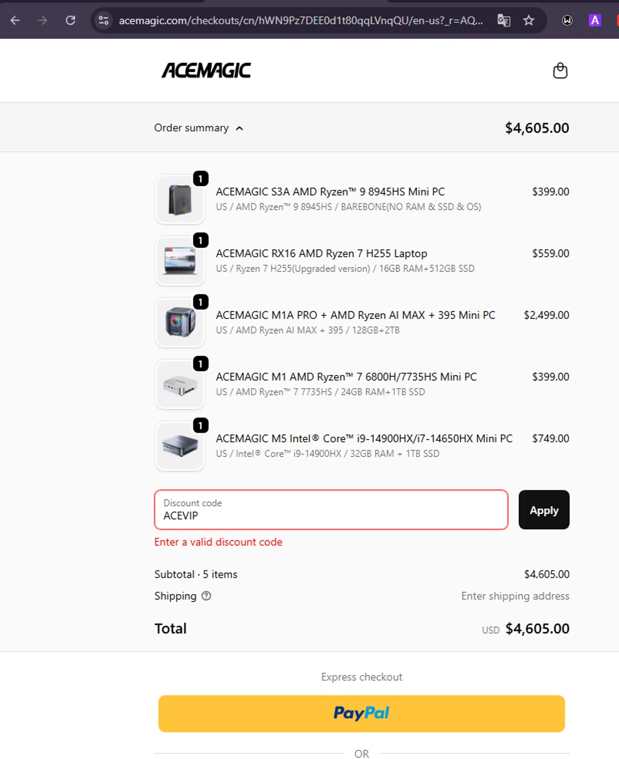The height and width of the screenshot is (759, 619).
Task: Click the S3A Ryzen 9 Mini PC thumbnail
Action: [180, 199]
